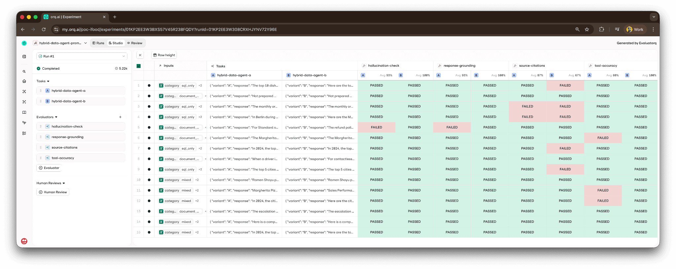This screenshot has width=676, height=269.
Task: Reload the page
Action: click(44, 29)
